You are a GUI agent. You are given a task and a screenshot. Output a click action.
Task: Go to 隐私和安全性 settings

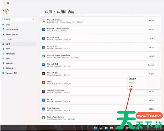pyautogui.click(x=19, y=68)
